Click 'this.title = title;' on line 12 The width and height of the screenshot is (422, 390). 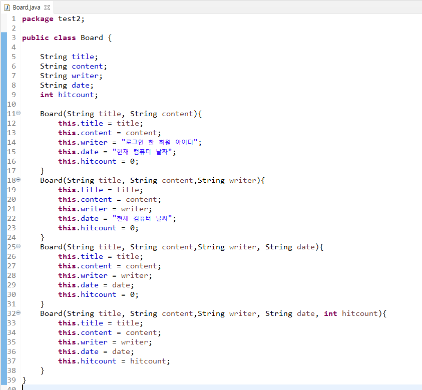click(x=101, y=123)
